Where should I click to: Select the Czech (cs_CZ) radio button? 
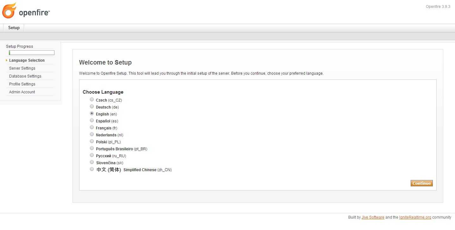pyautogui.click(x=92, y=99)
